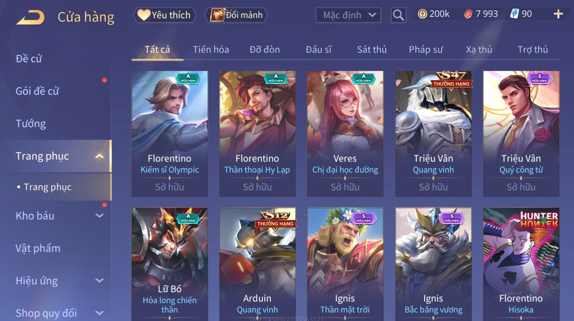Select the Veres Chị đại học đường skin
Screen dimensions: 574x321
point(345,134)
